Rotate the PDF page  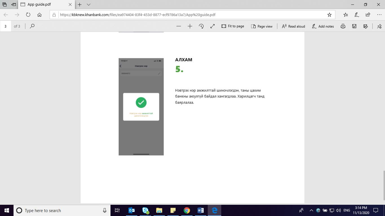[201, 26]
